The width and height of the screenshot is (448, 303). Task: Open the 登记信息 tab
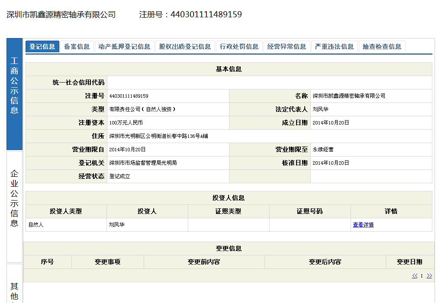42,47
